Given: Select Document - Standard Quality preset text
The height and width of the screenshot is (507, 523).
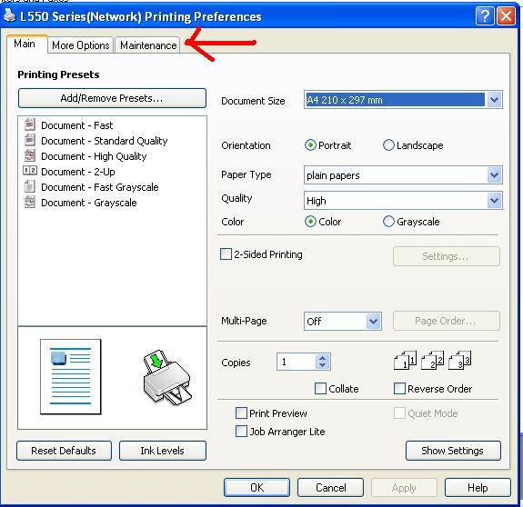Looking at the screenshot, I should pyautogui.click(x=105, y=141).
